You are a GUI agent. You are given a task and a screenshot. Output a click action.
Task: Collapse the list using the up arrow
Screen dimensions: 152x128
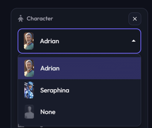[x=134, y=41]
